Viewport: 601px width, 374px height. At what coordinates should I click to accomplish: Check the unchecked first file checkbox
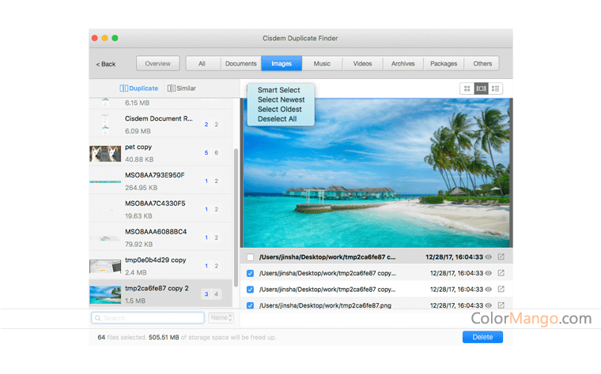[251, 257]
